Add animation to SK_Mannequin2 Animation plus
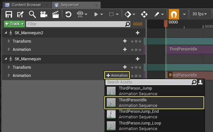This screenshot has height=132, width=213. [125, 49]
